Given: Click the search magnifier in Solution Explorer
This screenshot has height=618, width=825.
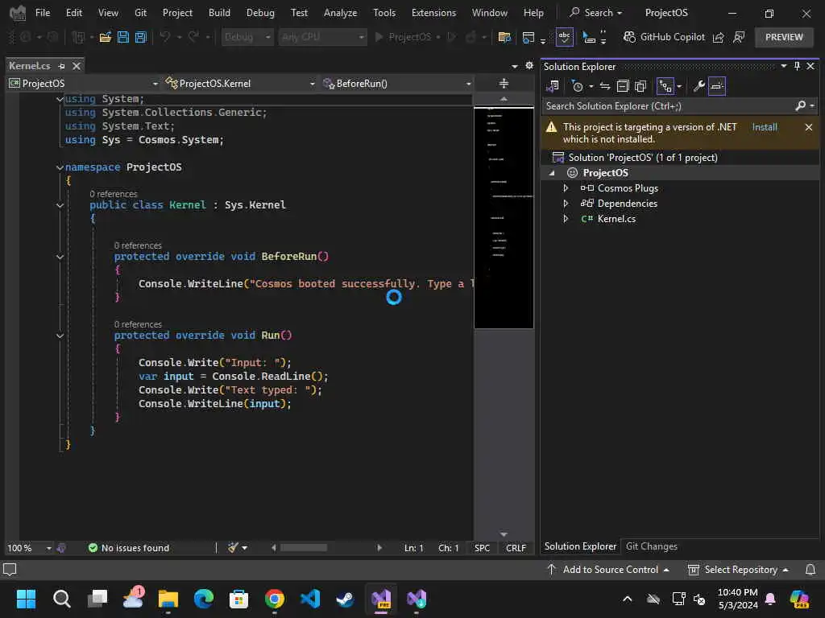Looking at the screenshot, I should click(x=800, y=106).
